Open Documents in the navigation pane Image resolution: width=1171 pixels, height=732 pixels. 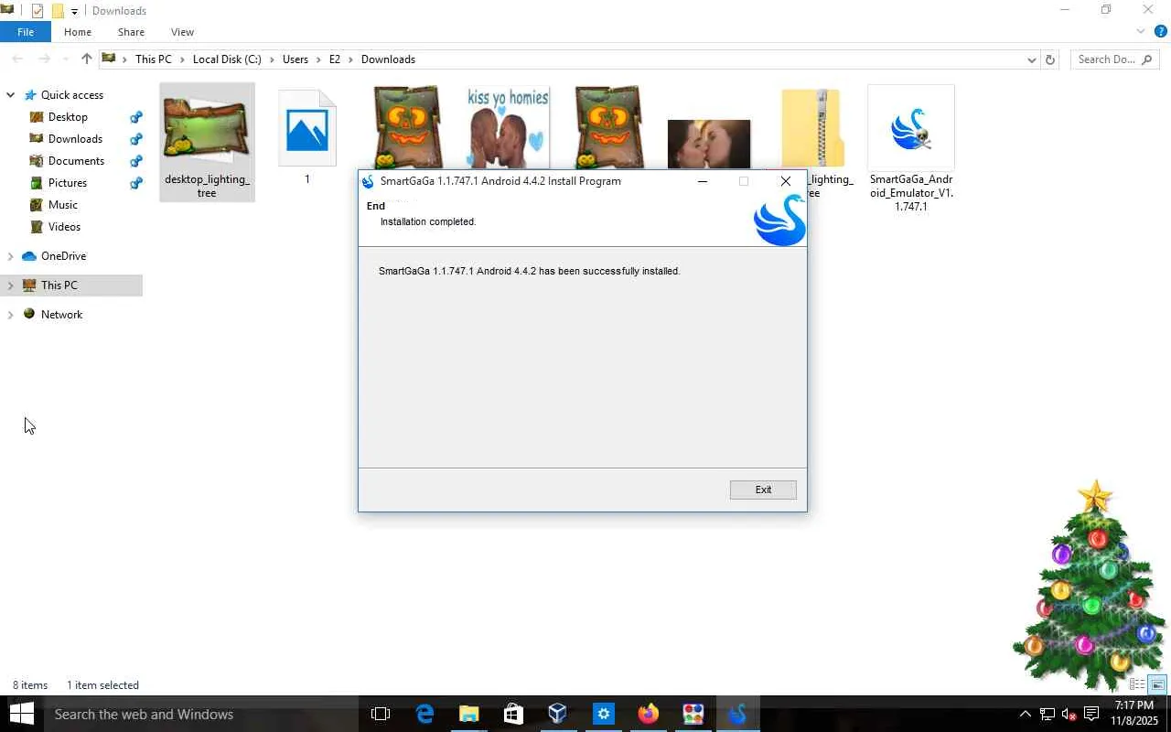pos(76,161)
